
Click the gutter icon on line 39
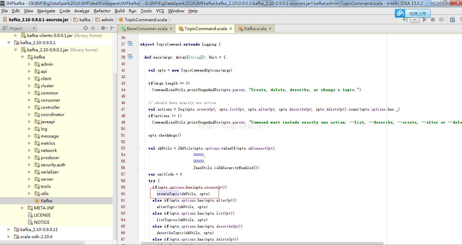(x=130, y=56)
